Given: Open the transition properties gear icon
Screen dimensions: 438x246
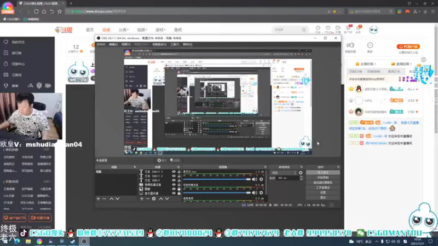Looking at the screenshot, I should pos(301,173).
